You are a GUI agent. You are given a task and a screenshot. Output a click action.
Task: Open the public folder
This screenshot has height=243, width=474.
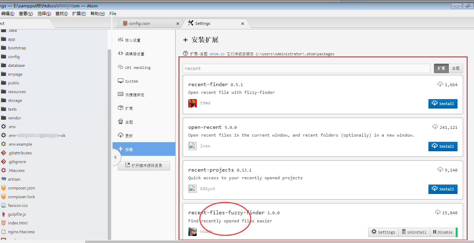point(14,83)
